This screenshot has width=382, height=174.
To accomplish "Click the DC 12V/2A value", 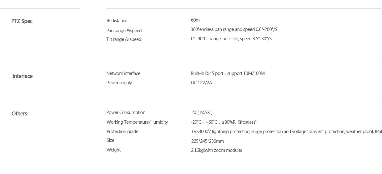I will tap(201, 83).
